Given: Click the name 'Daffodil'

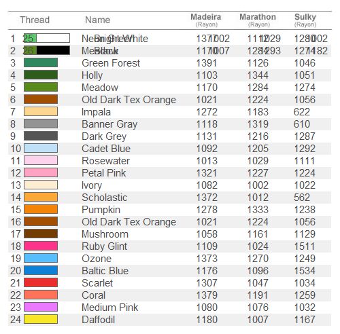Looking at the screenshot, I should [98, 320].
